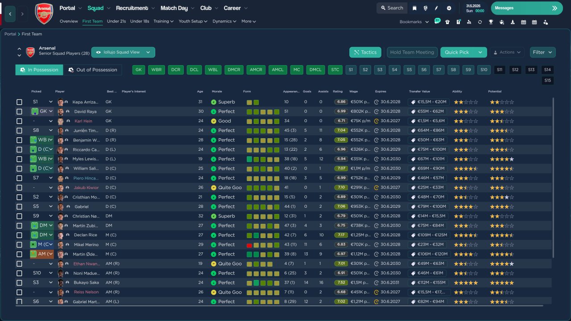The image size is (571, 321).
Task: Click the settings gear icon
Action: [x=449, y=8]
